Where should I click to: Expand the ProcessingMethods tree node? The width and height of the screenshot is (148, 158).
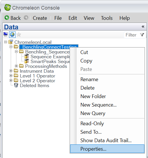(16, 66)
